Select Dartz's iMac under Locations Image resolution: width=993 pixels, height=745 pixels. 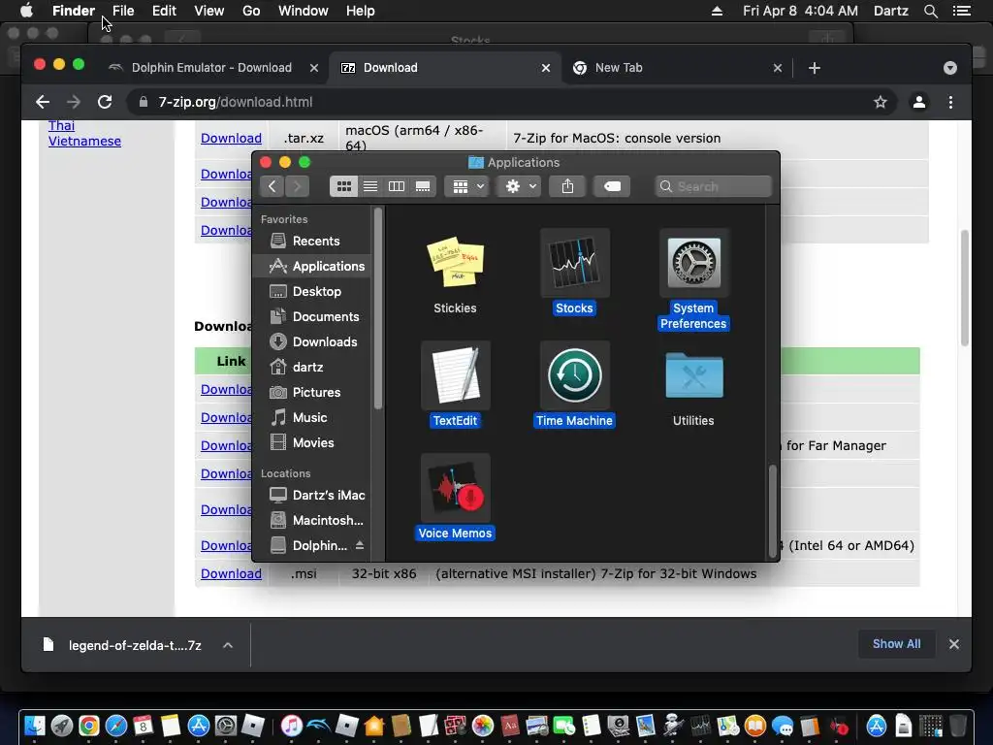click(x=311, y=495)
